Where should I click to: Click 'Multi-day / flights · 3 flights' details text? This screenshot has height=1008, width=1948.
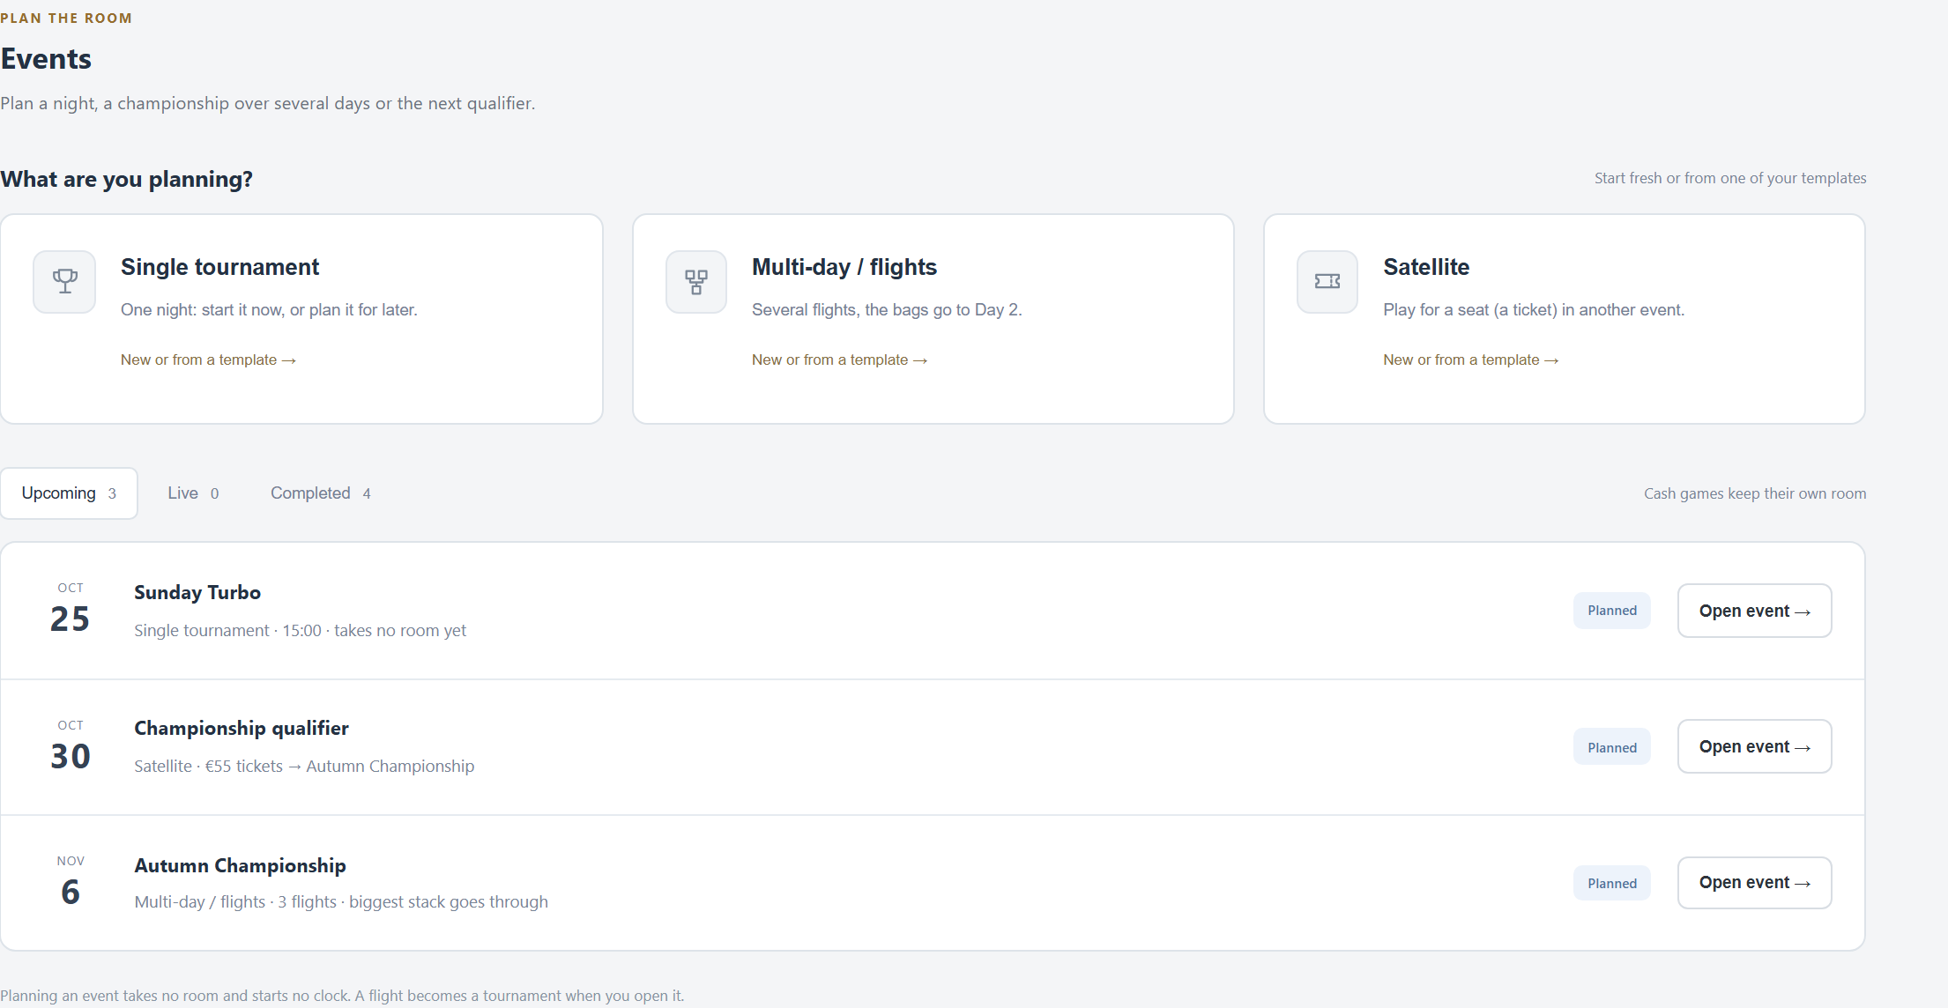341,901
